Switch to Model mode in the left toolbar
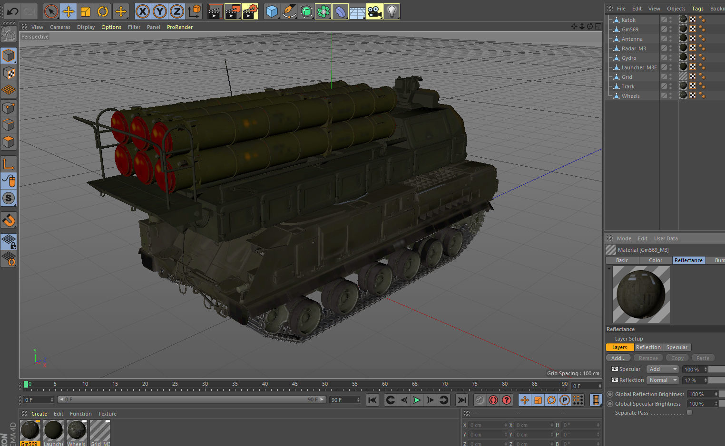Viewport: 725px width, 446px height. point(9,56)
